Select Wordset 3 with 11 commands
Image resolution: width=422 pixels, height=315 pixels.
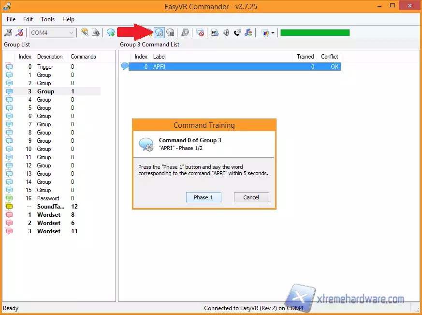pyautogui.click(x=53, y=231)
